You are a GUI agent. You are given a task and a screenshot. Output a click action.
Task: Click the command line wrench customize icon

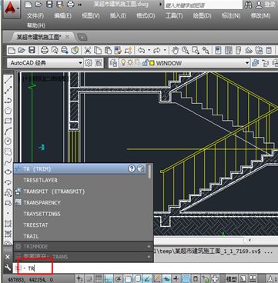pyautogui.click(x=8, y=268)
